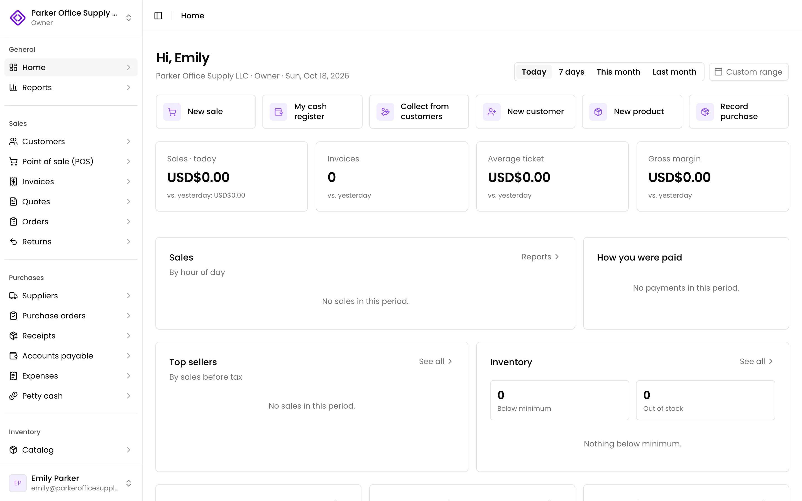Image resolution: width=802 pixels, height=501 pixels.
Task: Click See all in Top sellers
Action: pyautogui.click(x=436, y=362)
